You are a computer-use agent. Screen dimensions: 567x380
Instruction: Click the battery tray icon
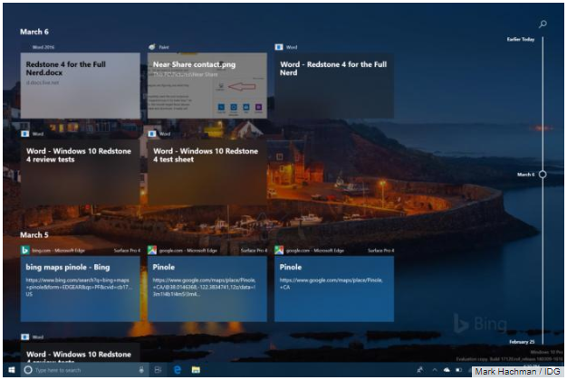pyautogui.click(x=459, y=370)
